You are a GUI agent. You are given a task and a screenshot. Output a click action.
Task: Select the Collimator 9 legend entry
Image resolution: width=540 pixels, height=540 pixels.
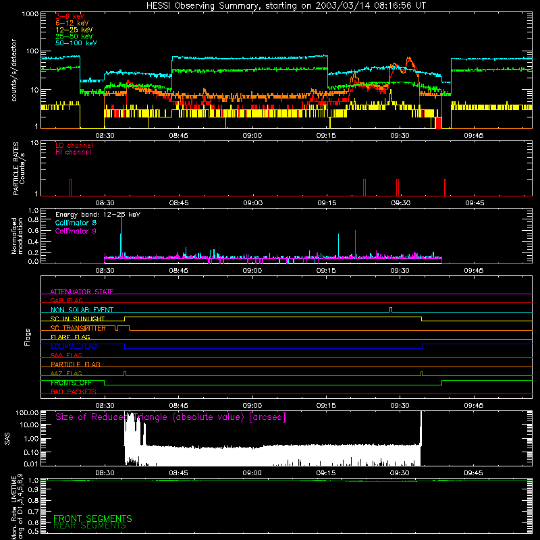click(76, 231)
